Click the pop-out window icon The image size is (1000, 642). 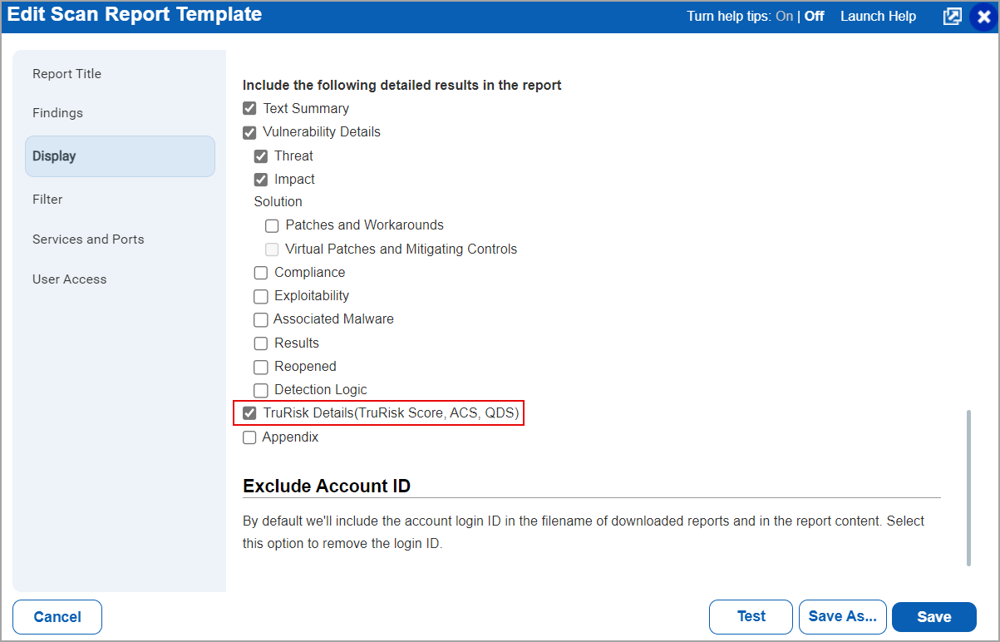coord(953,16)
